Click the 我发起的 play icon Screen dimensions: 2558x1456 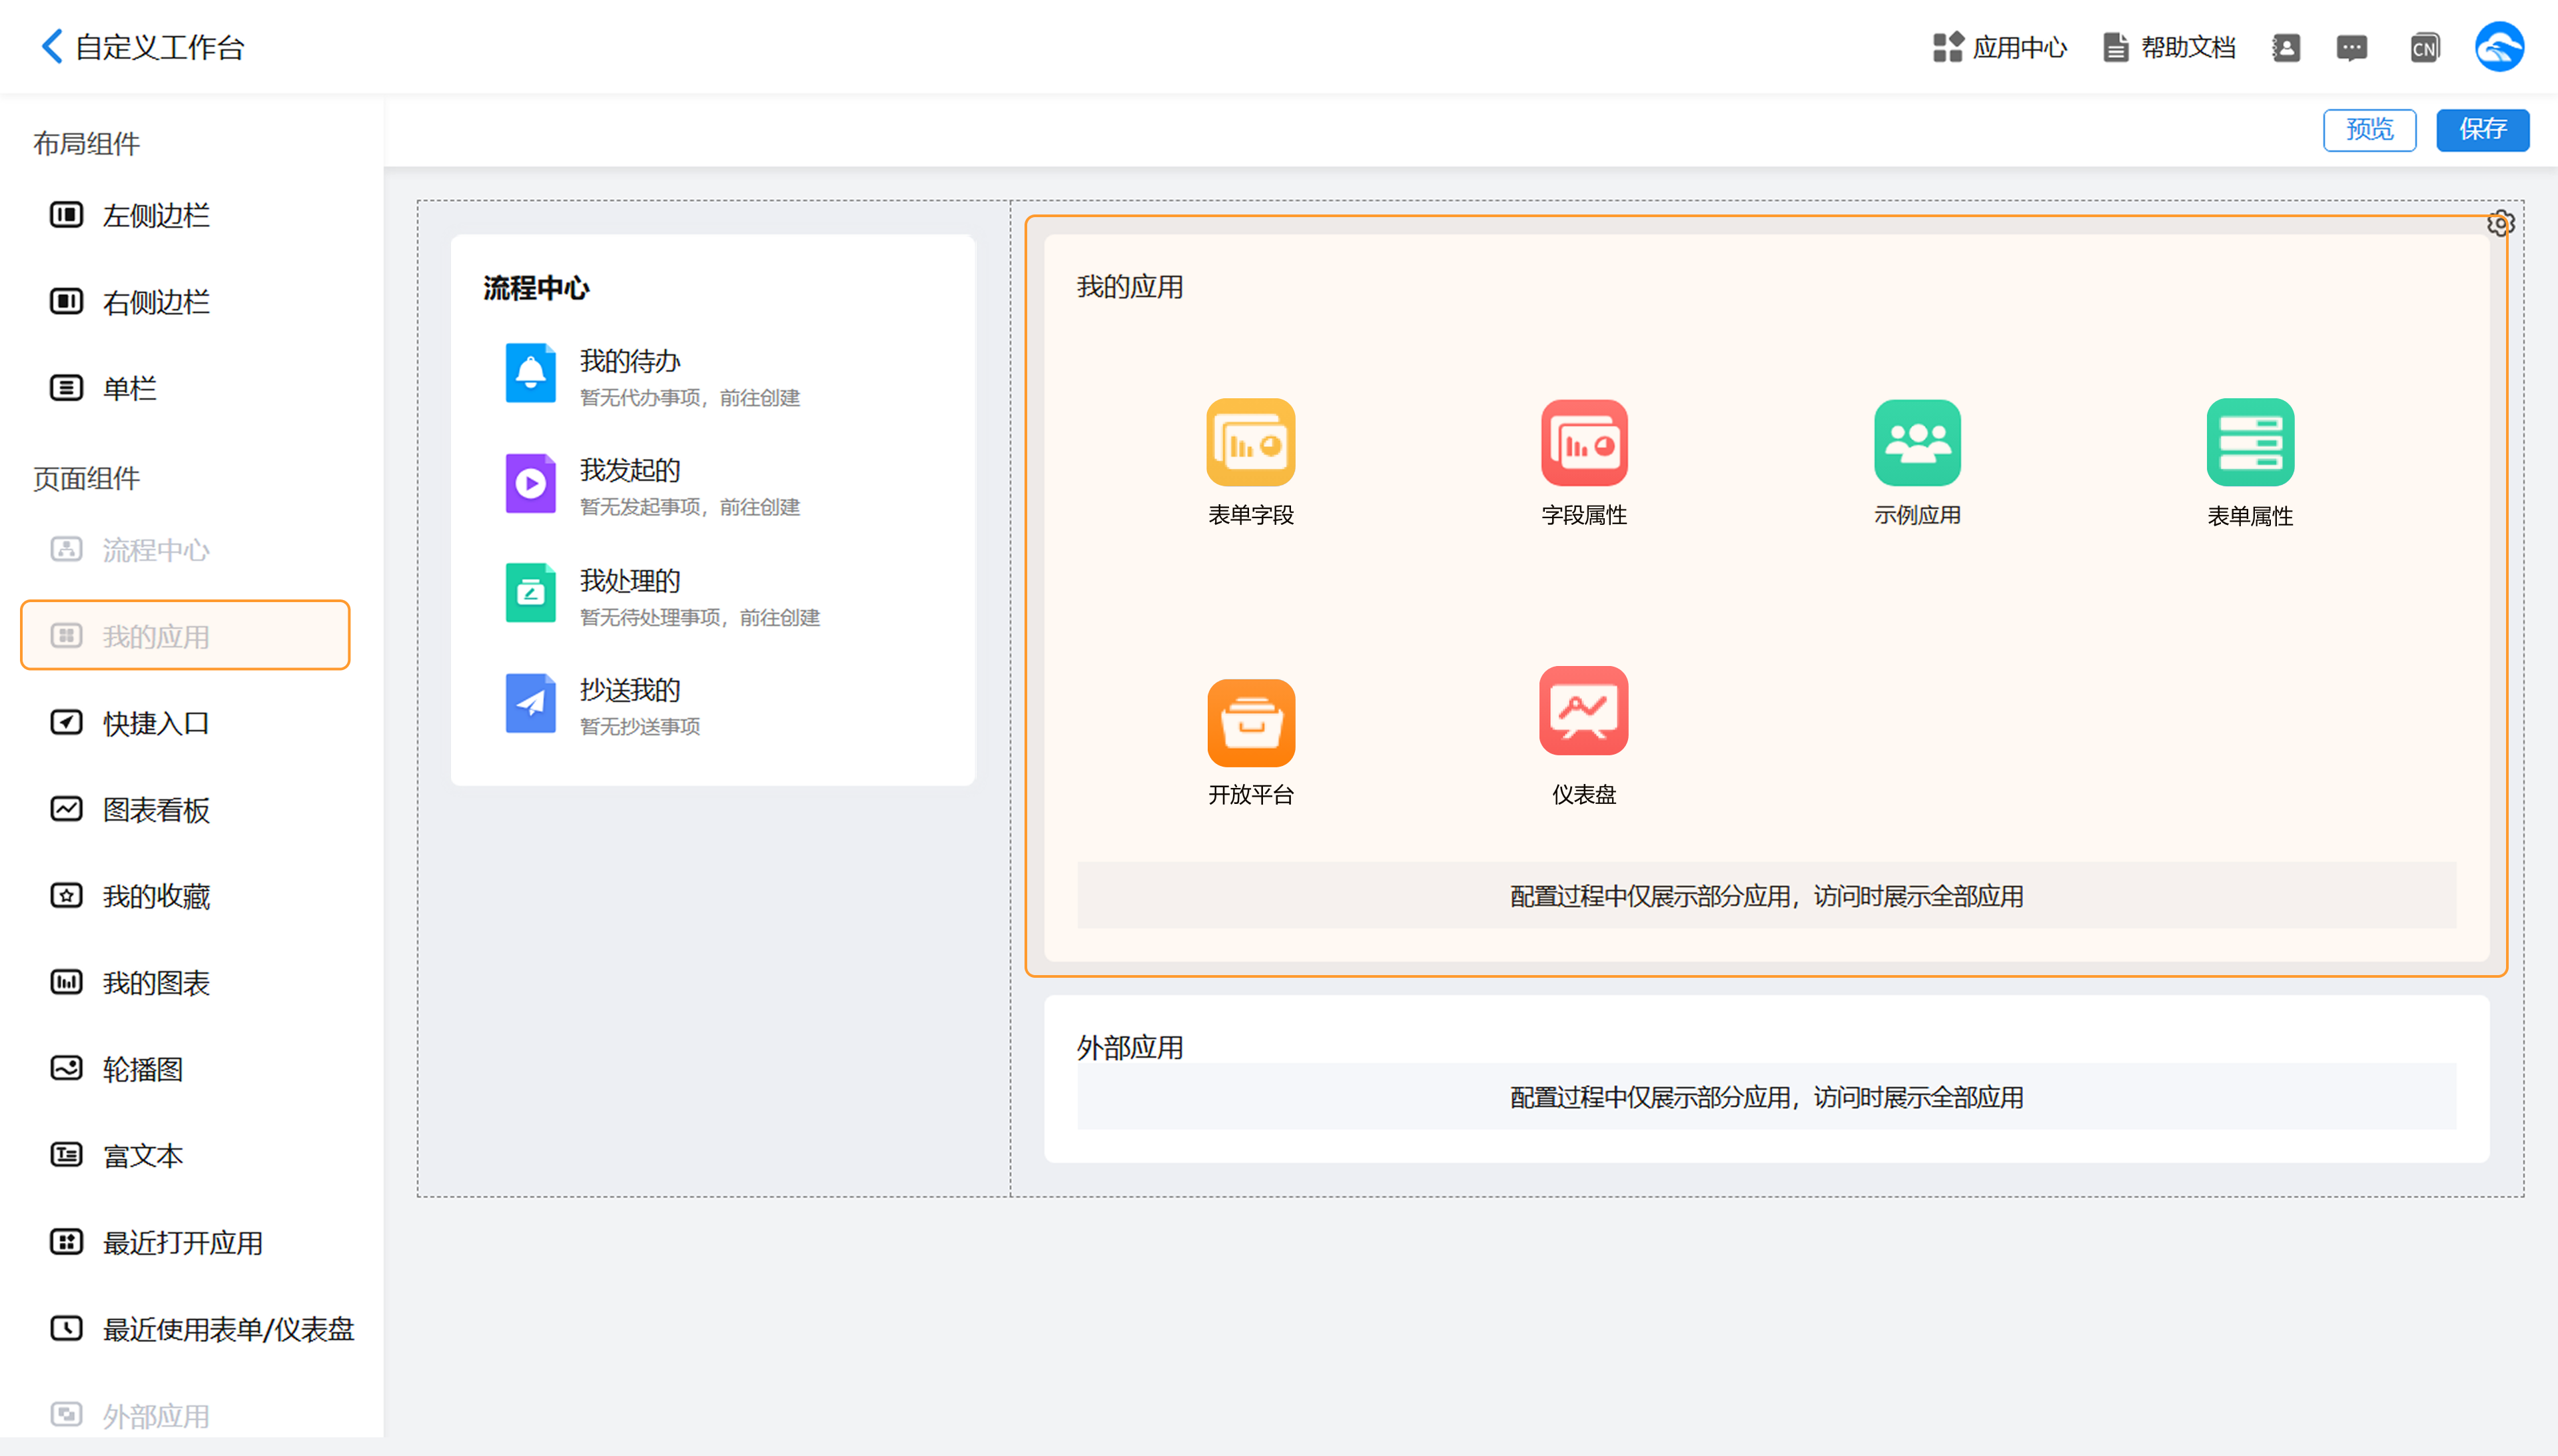pos(530,483)
